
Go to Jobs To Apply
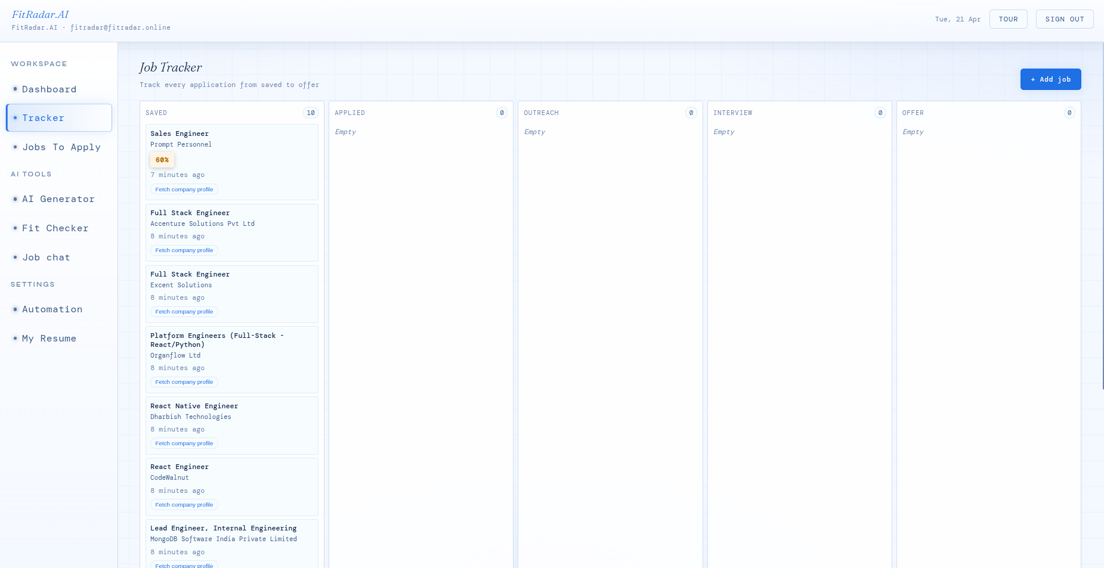(58, 147)
